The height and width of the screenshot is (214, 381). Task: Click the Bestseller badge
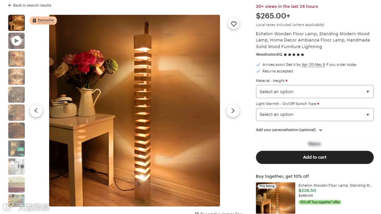tap(43, 20)
